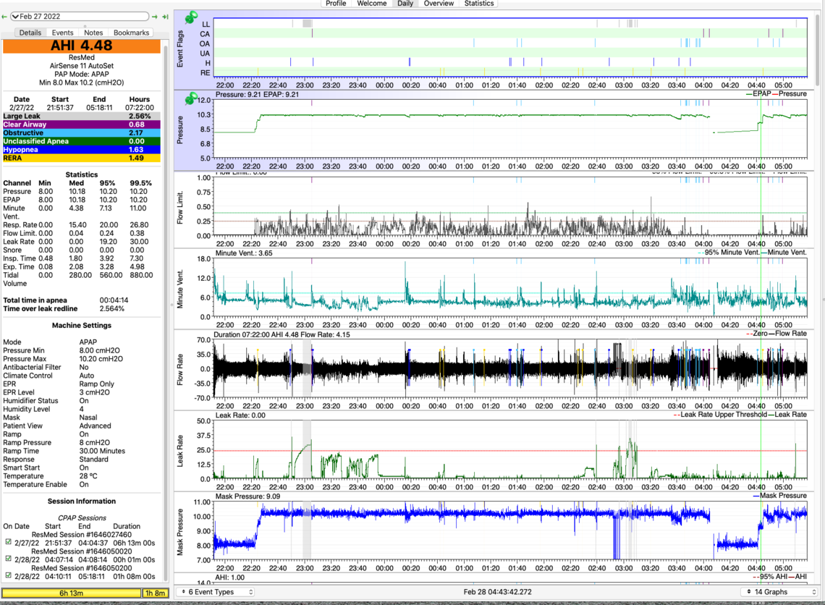Show the Details tab in the left panel
Screen dimensions: 825x605
pos(30,33)
